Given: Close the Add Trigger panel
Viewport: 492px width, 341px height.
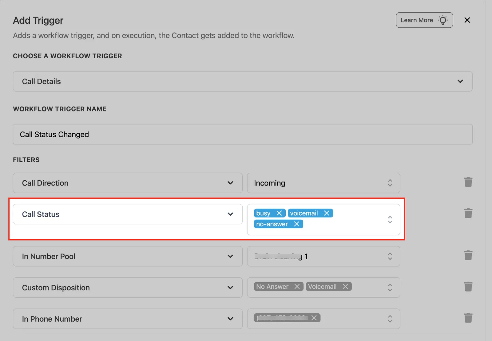Looking at the screenshot, I should pyautogui.click(x=467, y=20).
